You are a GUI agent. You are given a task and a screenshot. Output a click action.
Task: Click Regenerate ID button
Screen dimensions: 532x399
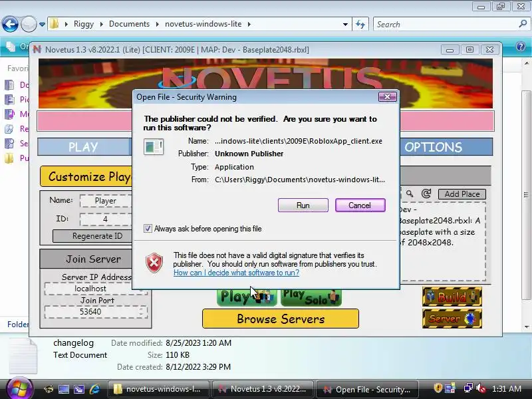click(92, 236)
